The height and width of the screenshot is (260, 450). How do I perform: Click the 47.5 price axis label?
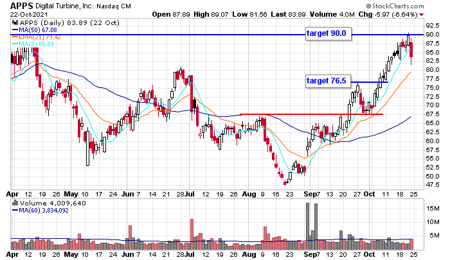pos(433,185)
